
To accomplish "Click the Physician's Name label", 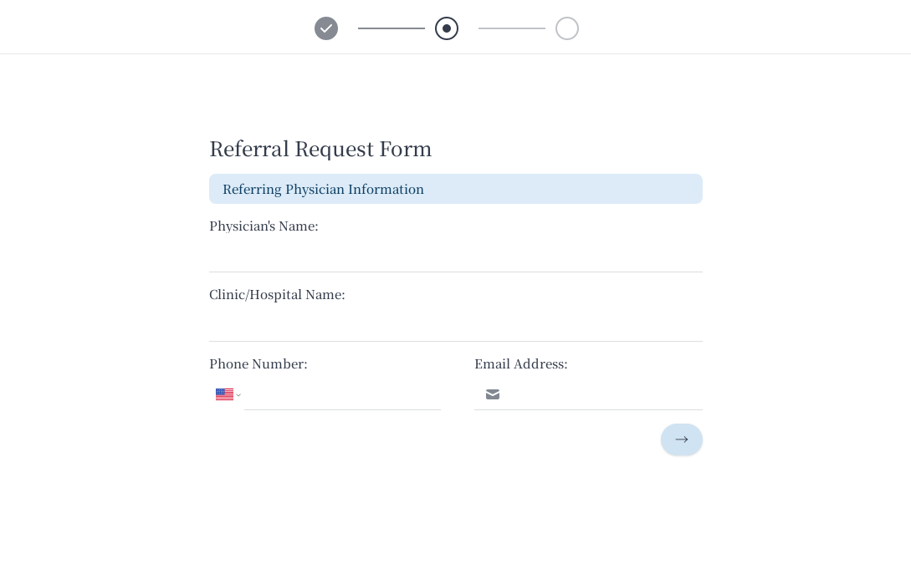I will pyautogui.click(x=264, y=226).
